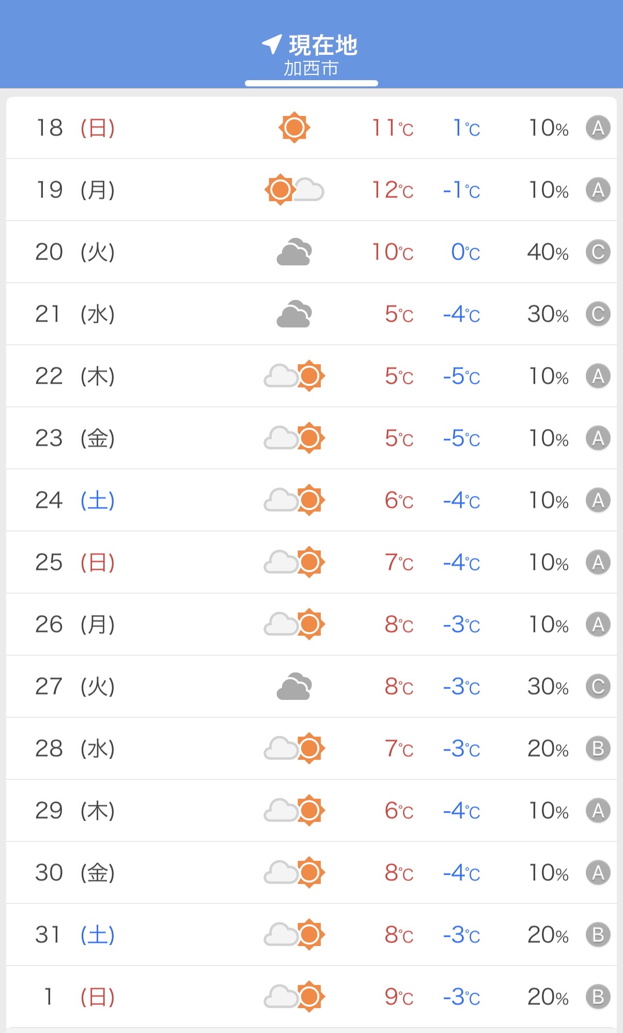Image resolution: width=623 pixels, height=1033 pixels.
Task: Tap the reliability B badge on the 28th
Action: pos(598,748)
